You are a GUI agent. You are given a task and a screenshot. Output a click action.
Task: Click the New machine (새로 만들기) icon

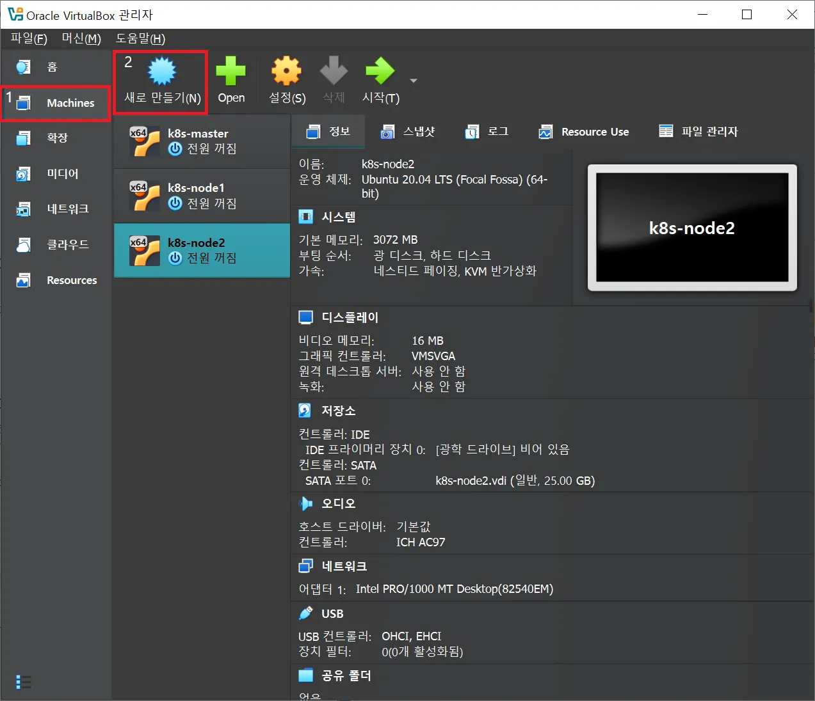(x=162, y=71)
